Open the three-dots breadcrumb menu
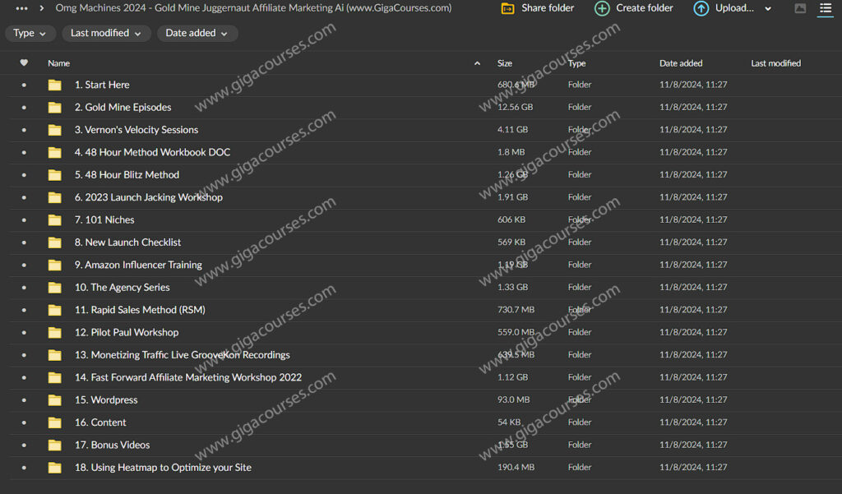 point(22,8)
